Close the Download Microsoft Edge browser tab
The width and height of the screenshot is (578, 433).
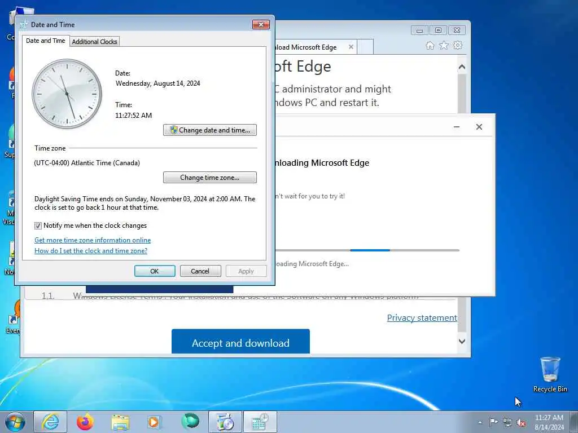coord(351,47)
